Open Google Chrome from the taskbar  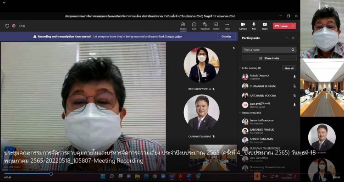155,177
